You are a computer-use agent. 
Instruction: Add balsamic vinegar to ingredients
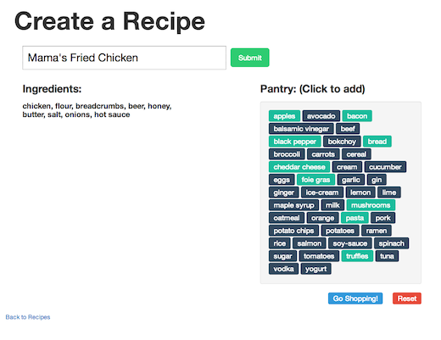[x=301, y=129]
